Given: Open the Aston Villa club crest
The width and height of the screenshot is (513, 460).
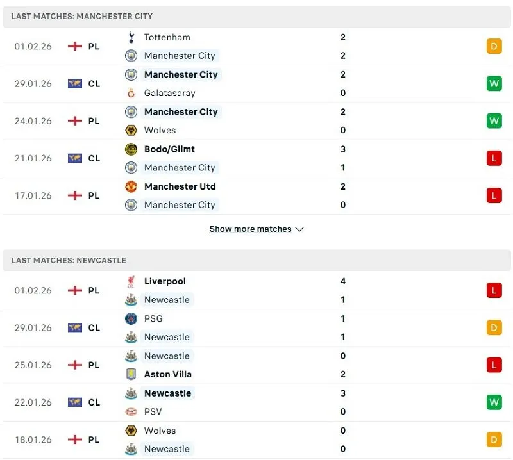Looking at the screenshot, I should pyautogui.click(x=131, y=374).
